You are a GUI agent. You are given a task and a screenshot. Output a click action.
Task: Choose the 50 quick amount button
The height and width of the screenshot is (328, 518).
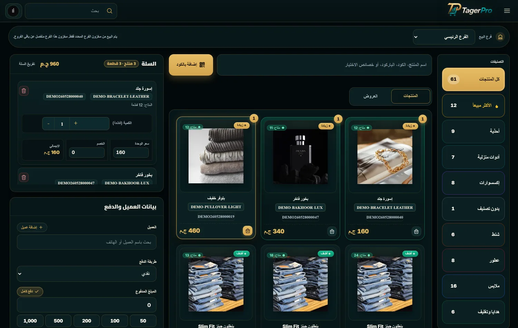(x=143, y=321)
